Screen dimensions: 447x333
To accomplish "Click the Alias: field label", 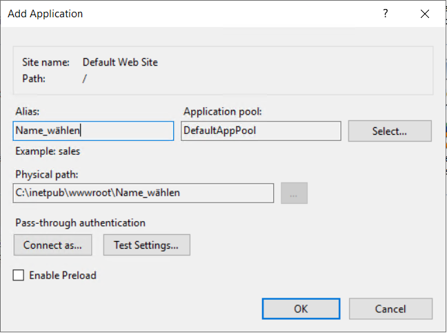I will (x=27, y=111).
